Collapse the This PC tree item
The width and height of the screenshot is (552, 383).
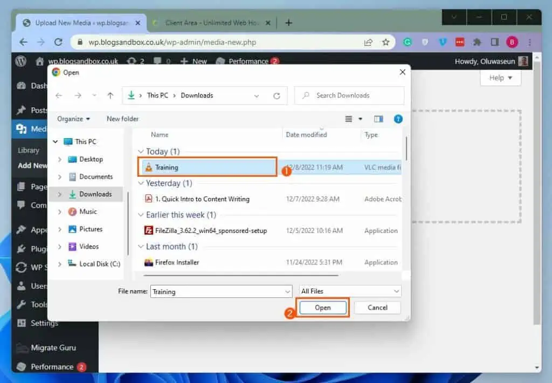pyautogui.click(x=54, y=141)
